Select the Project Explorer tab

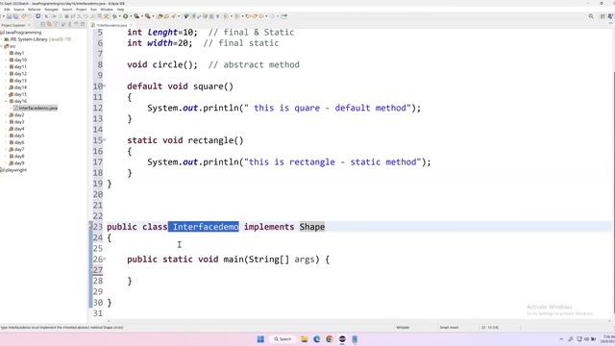(x=13, y=25)
